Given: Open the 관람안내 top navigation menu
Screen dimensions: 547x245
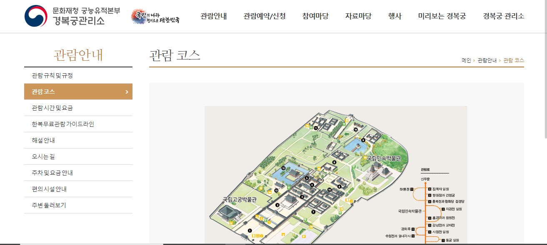Looking at the screenshot, I should tap(214, 16).
